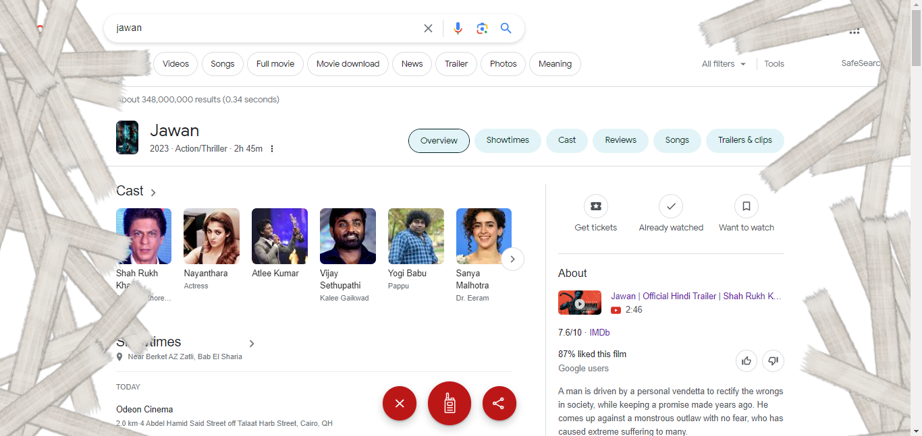Click the '87% liked this film' text
The height and width of the screenshot is (436, 922).
[x=592, y=354]
